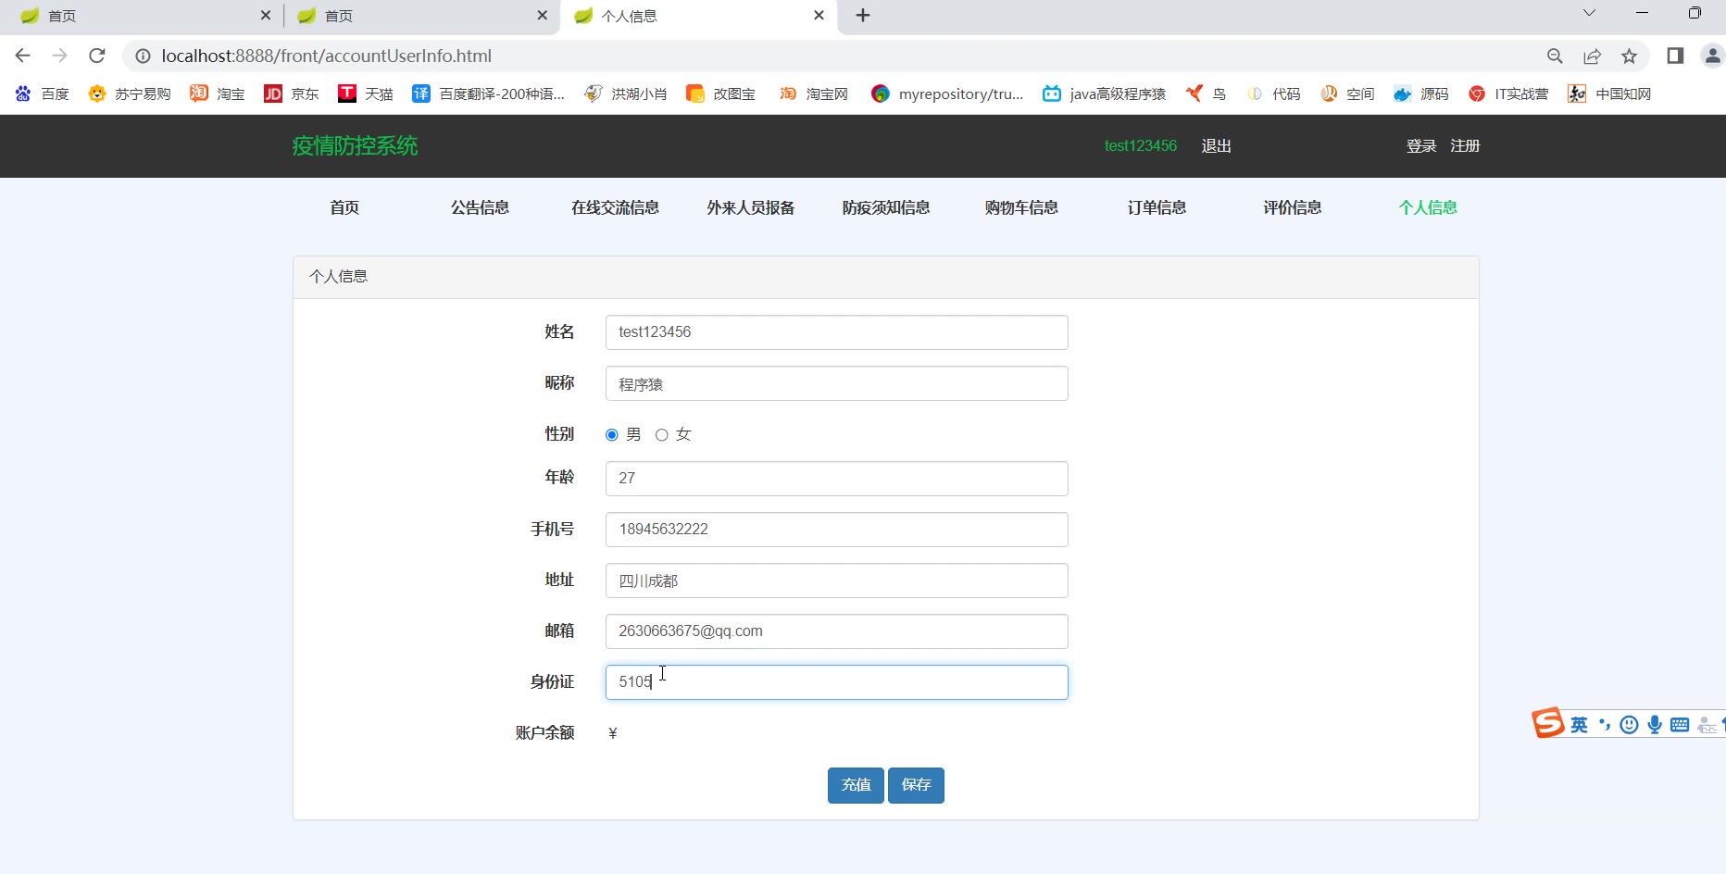The height and width of the screenshot is (874, 1726).
Task: Switch to the first 首页 browser tab
Action: click(139, 16)
